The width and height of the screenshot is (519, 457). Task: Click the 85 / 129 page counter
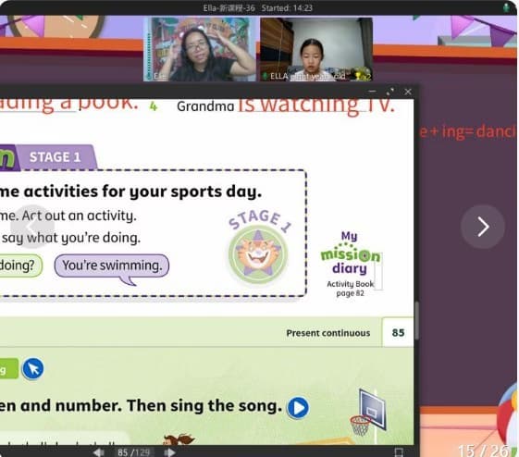[134, 452]
